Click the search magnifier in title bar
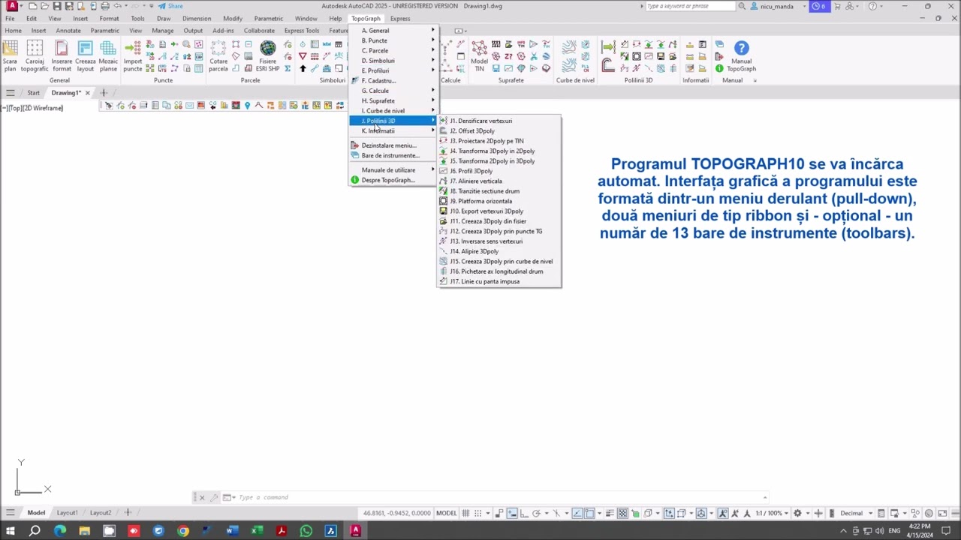The width and height of the screenshot is (961, 540). 742,6
